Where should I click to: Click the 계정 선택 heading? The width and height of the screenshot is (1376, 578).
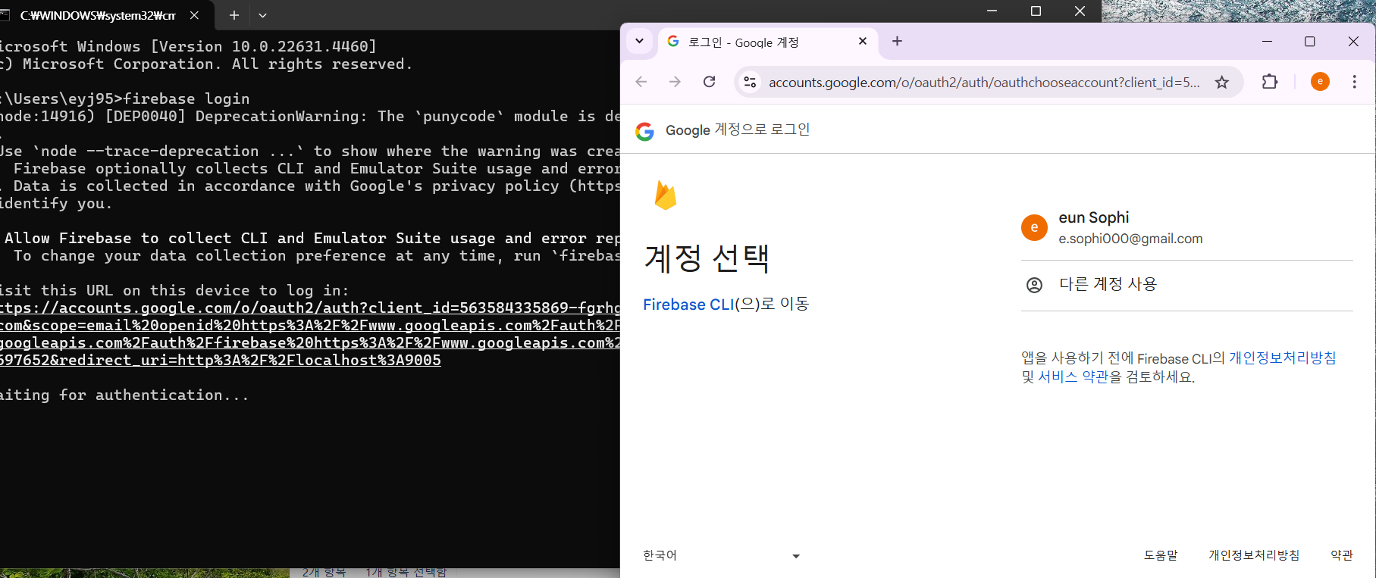(707, 258)
